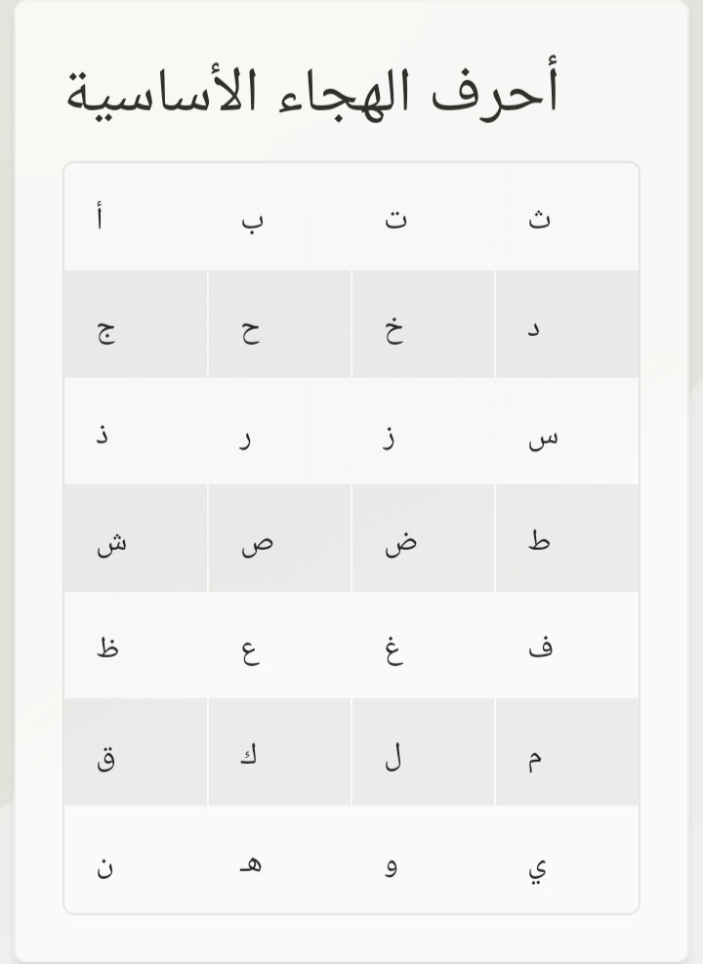Image resolution: width=703 pixels, height=964 pixels.
Task: Click the letter ع cell
Action: click(279, 645)
